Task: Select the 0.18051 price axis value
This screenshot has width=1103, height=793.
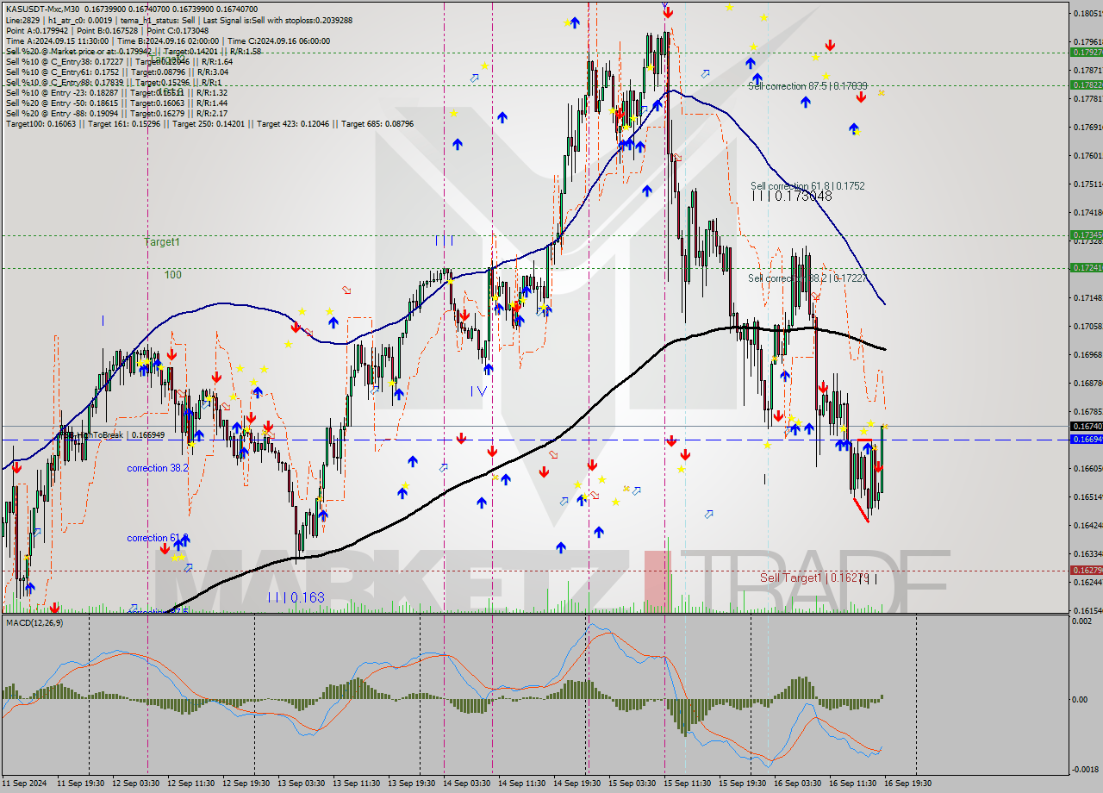Action: pyautogui.click(x=1087, y=13)
